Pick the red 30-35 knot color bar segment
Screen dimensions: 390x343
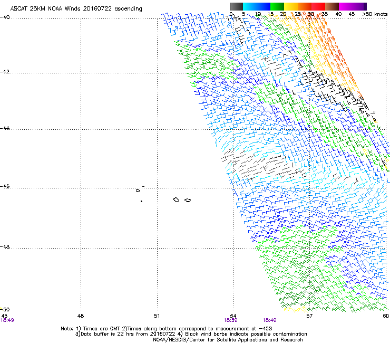tap(318, 6)
